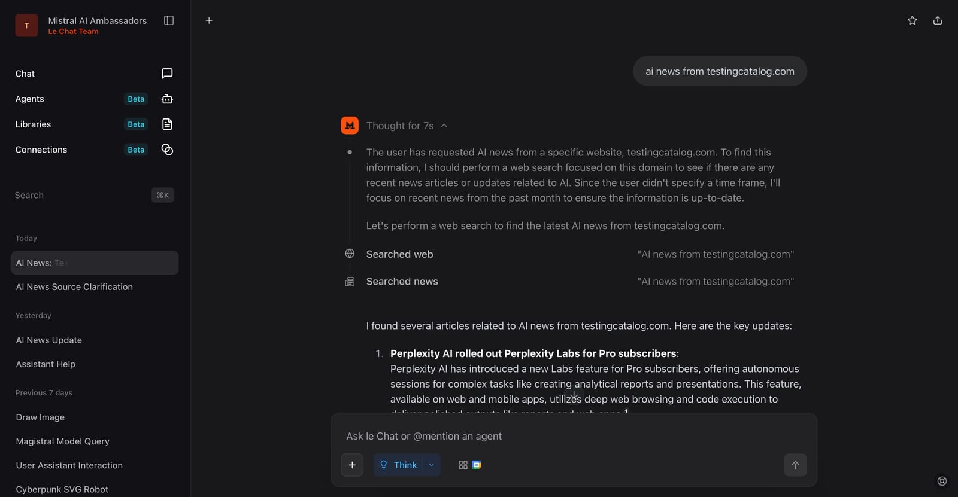The height and width of the screenshot is (497, 958).
Task: Share this conversation
Action: pos(938,20)
